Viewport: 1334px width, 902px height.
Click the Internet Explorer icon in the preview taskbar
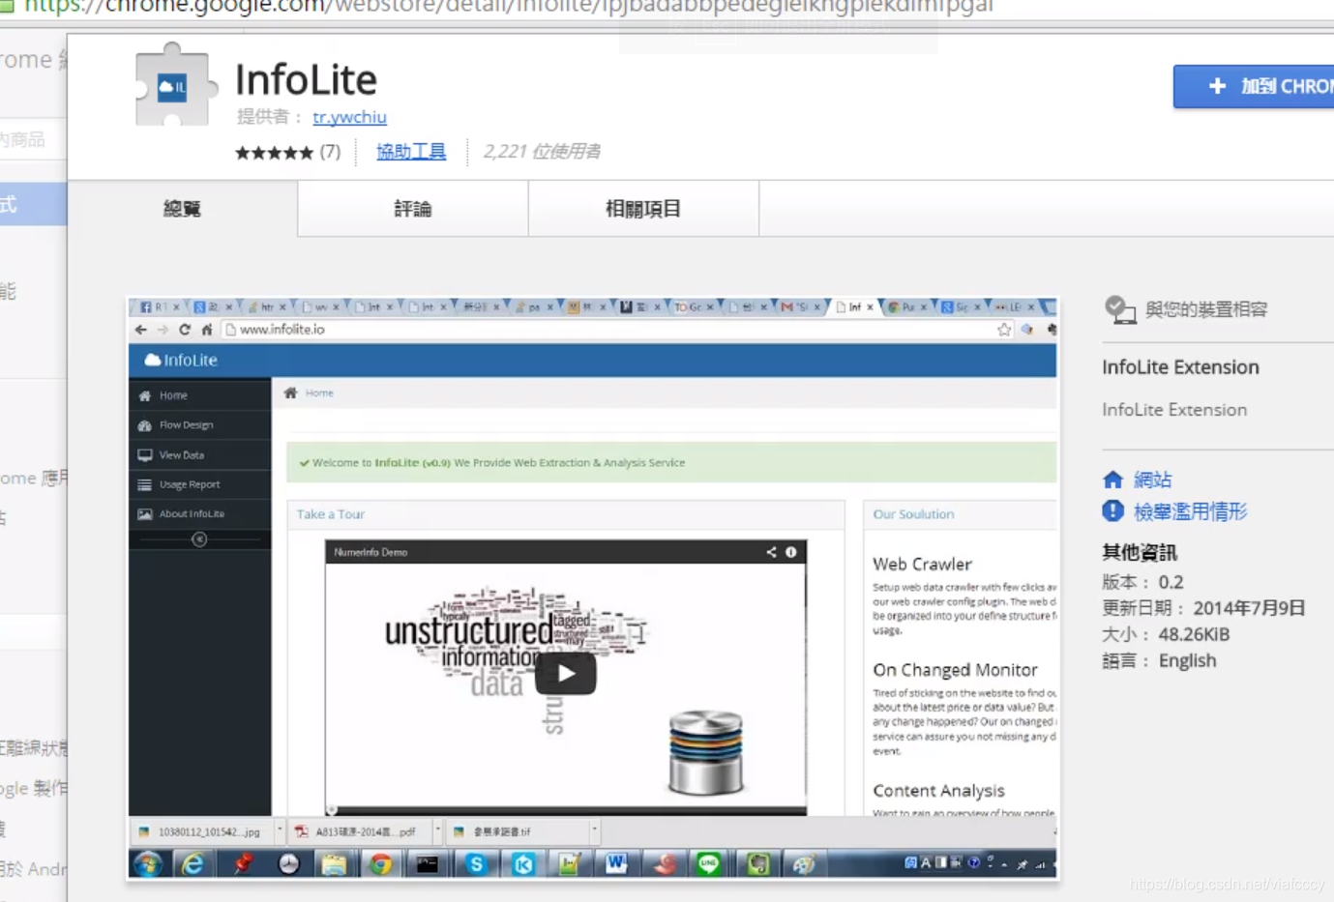tap(193, 864)
